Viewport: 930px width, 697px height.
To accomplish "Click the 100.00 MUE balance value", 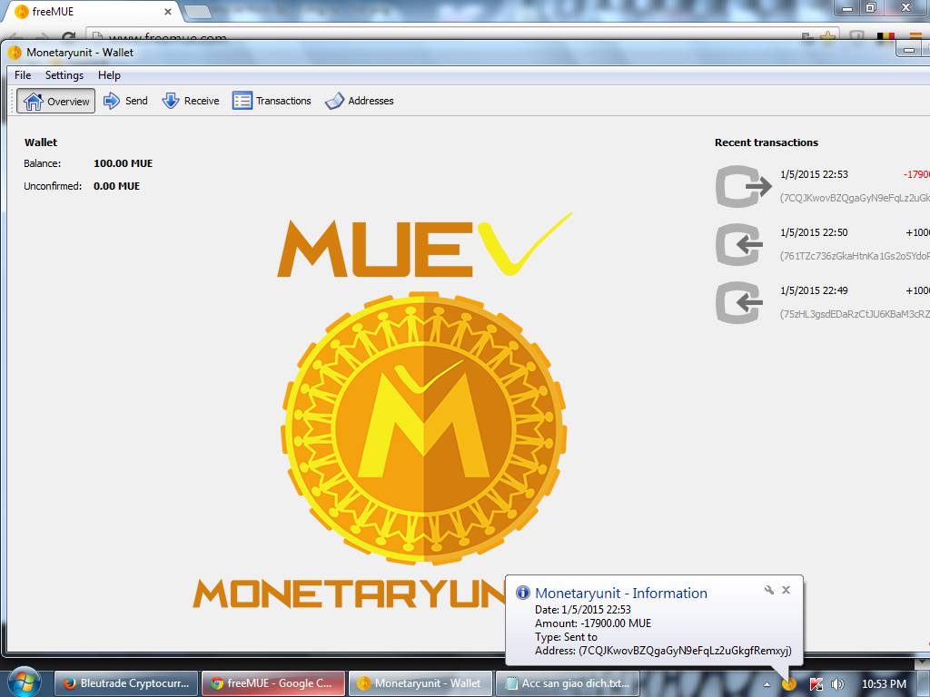I will tap(123, 163).
